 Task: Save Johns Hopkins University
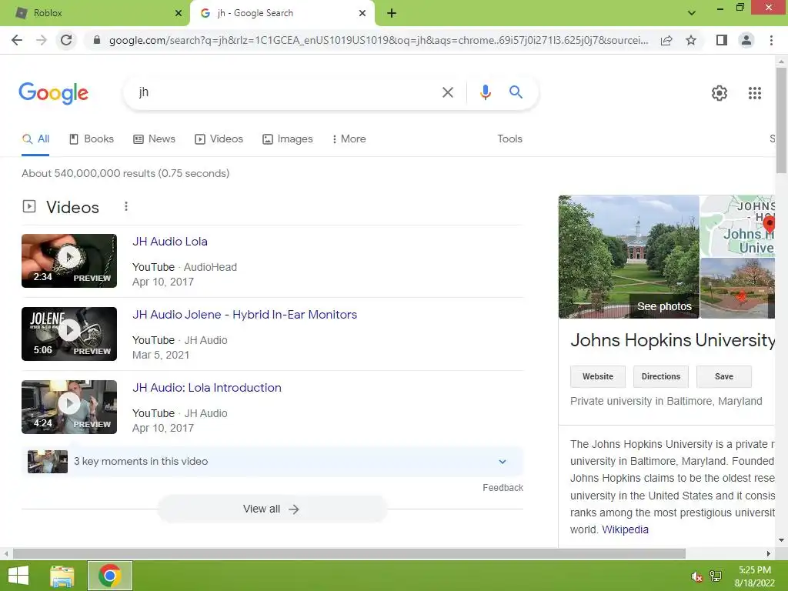click(x=723, y=376)
